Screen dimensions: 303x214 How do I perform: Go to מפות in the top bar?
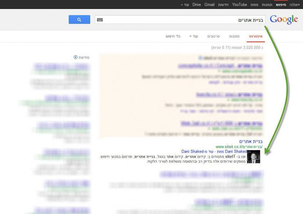coord(254,5)
